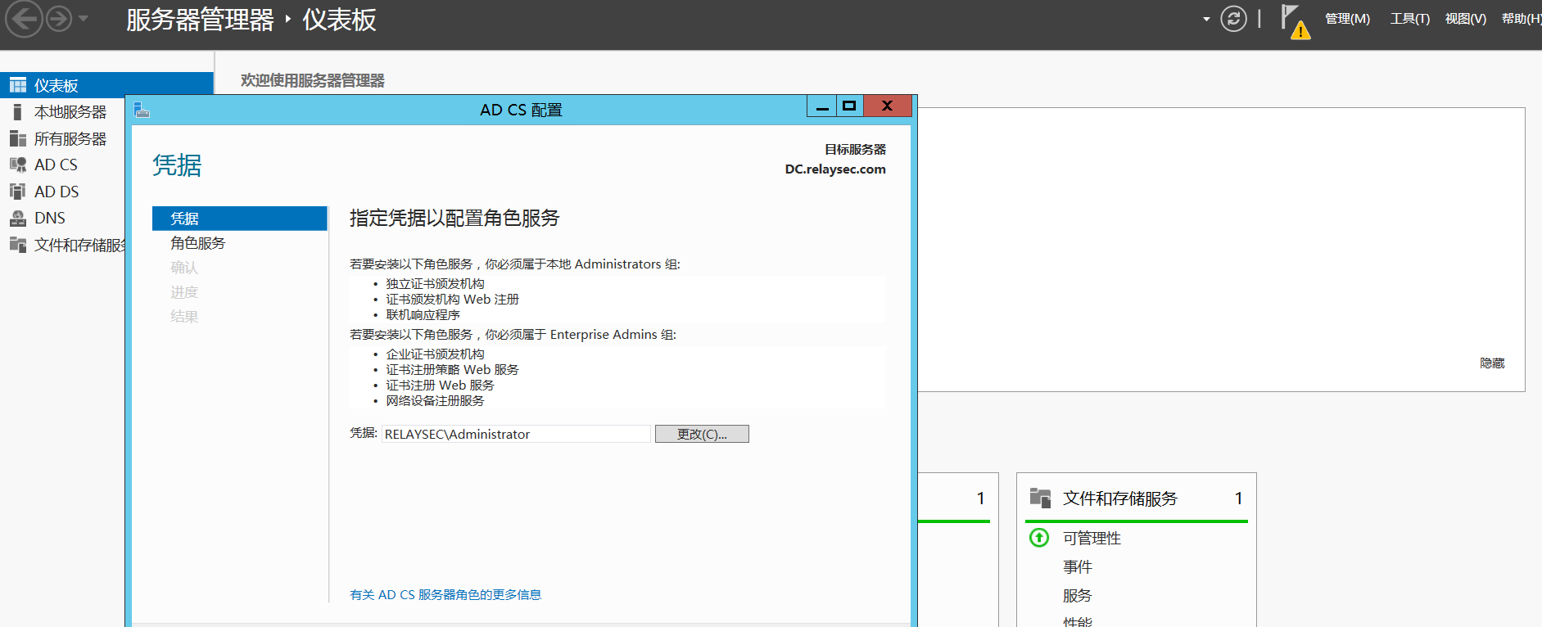Open 有关 AD CS 服务器角色的更多信息 link

445,595
